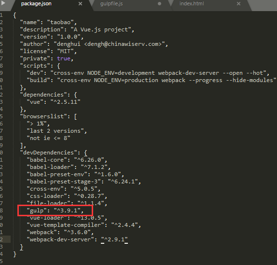This screenshot has width=277, height=265.
Task: Click the "MIT" license value
Action: [x=65, y=51]
